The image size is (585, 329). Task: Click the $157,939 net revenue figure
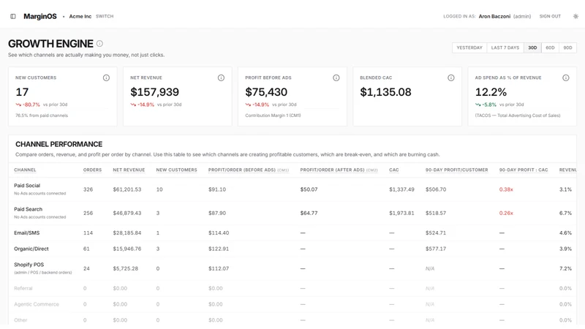point(154,92)
